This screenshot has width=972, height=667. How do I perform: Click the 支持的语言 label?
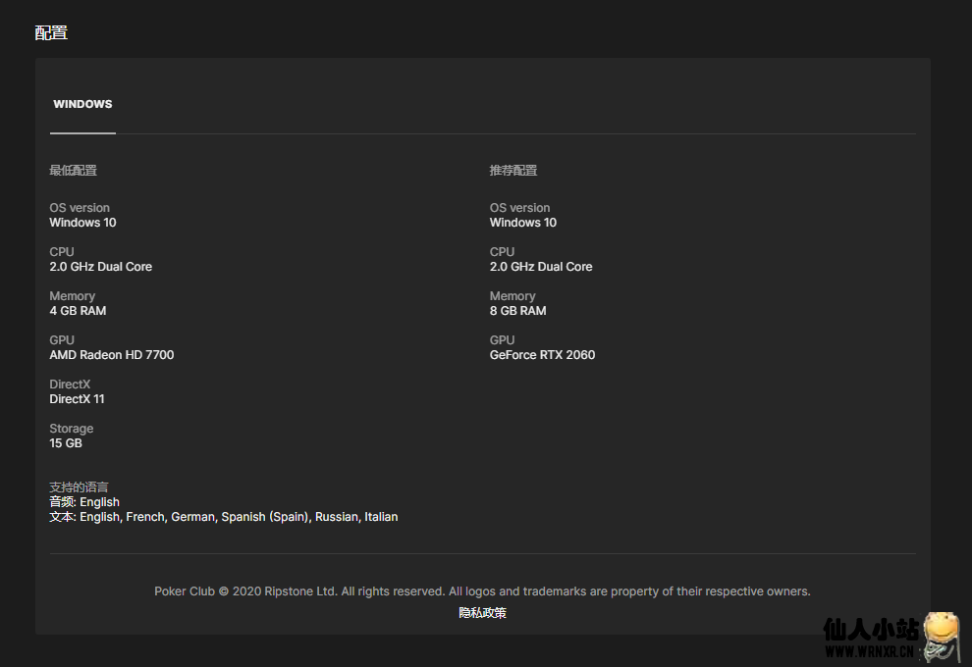coord(79,487)
